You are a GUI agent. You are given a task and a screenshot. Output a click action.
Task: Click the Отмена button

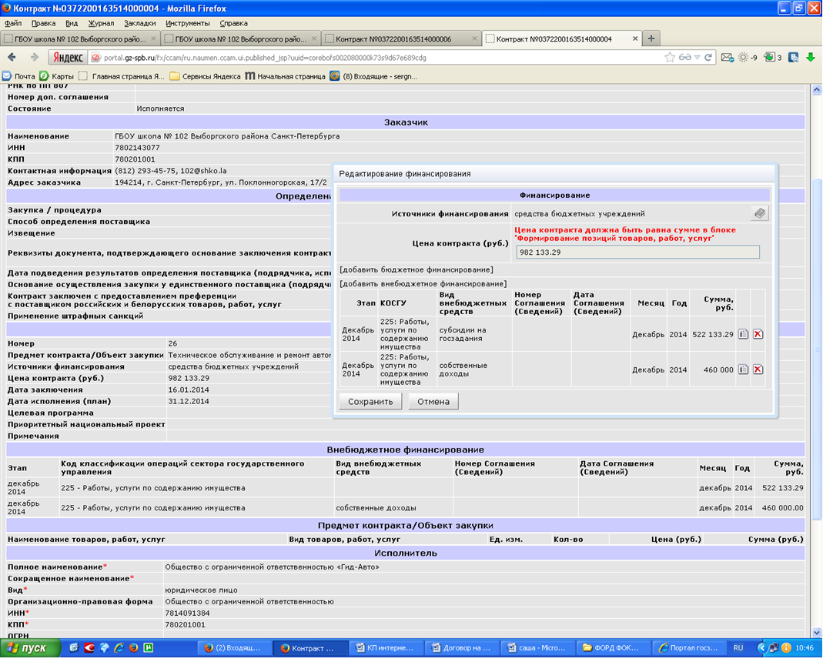point(433,402)
